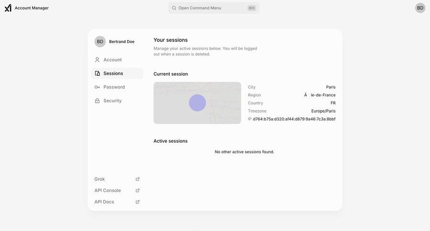Open the API Console link
Image resolution: width=430 pixels, height=231 pixels.
[x=117, y=190]
